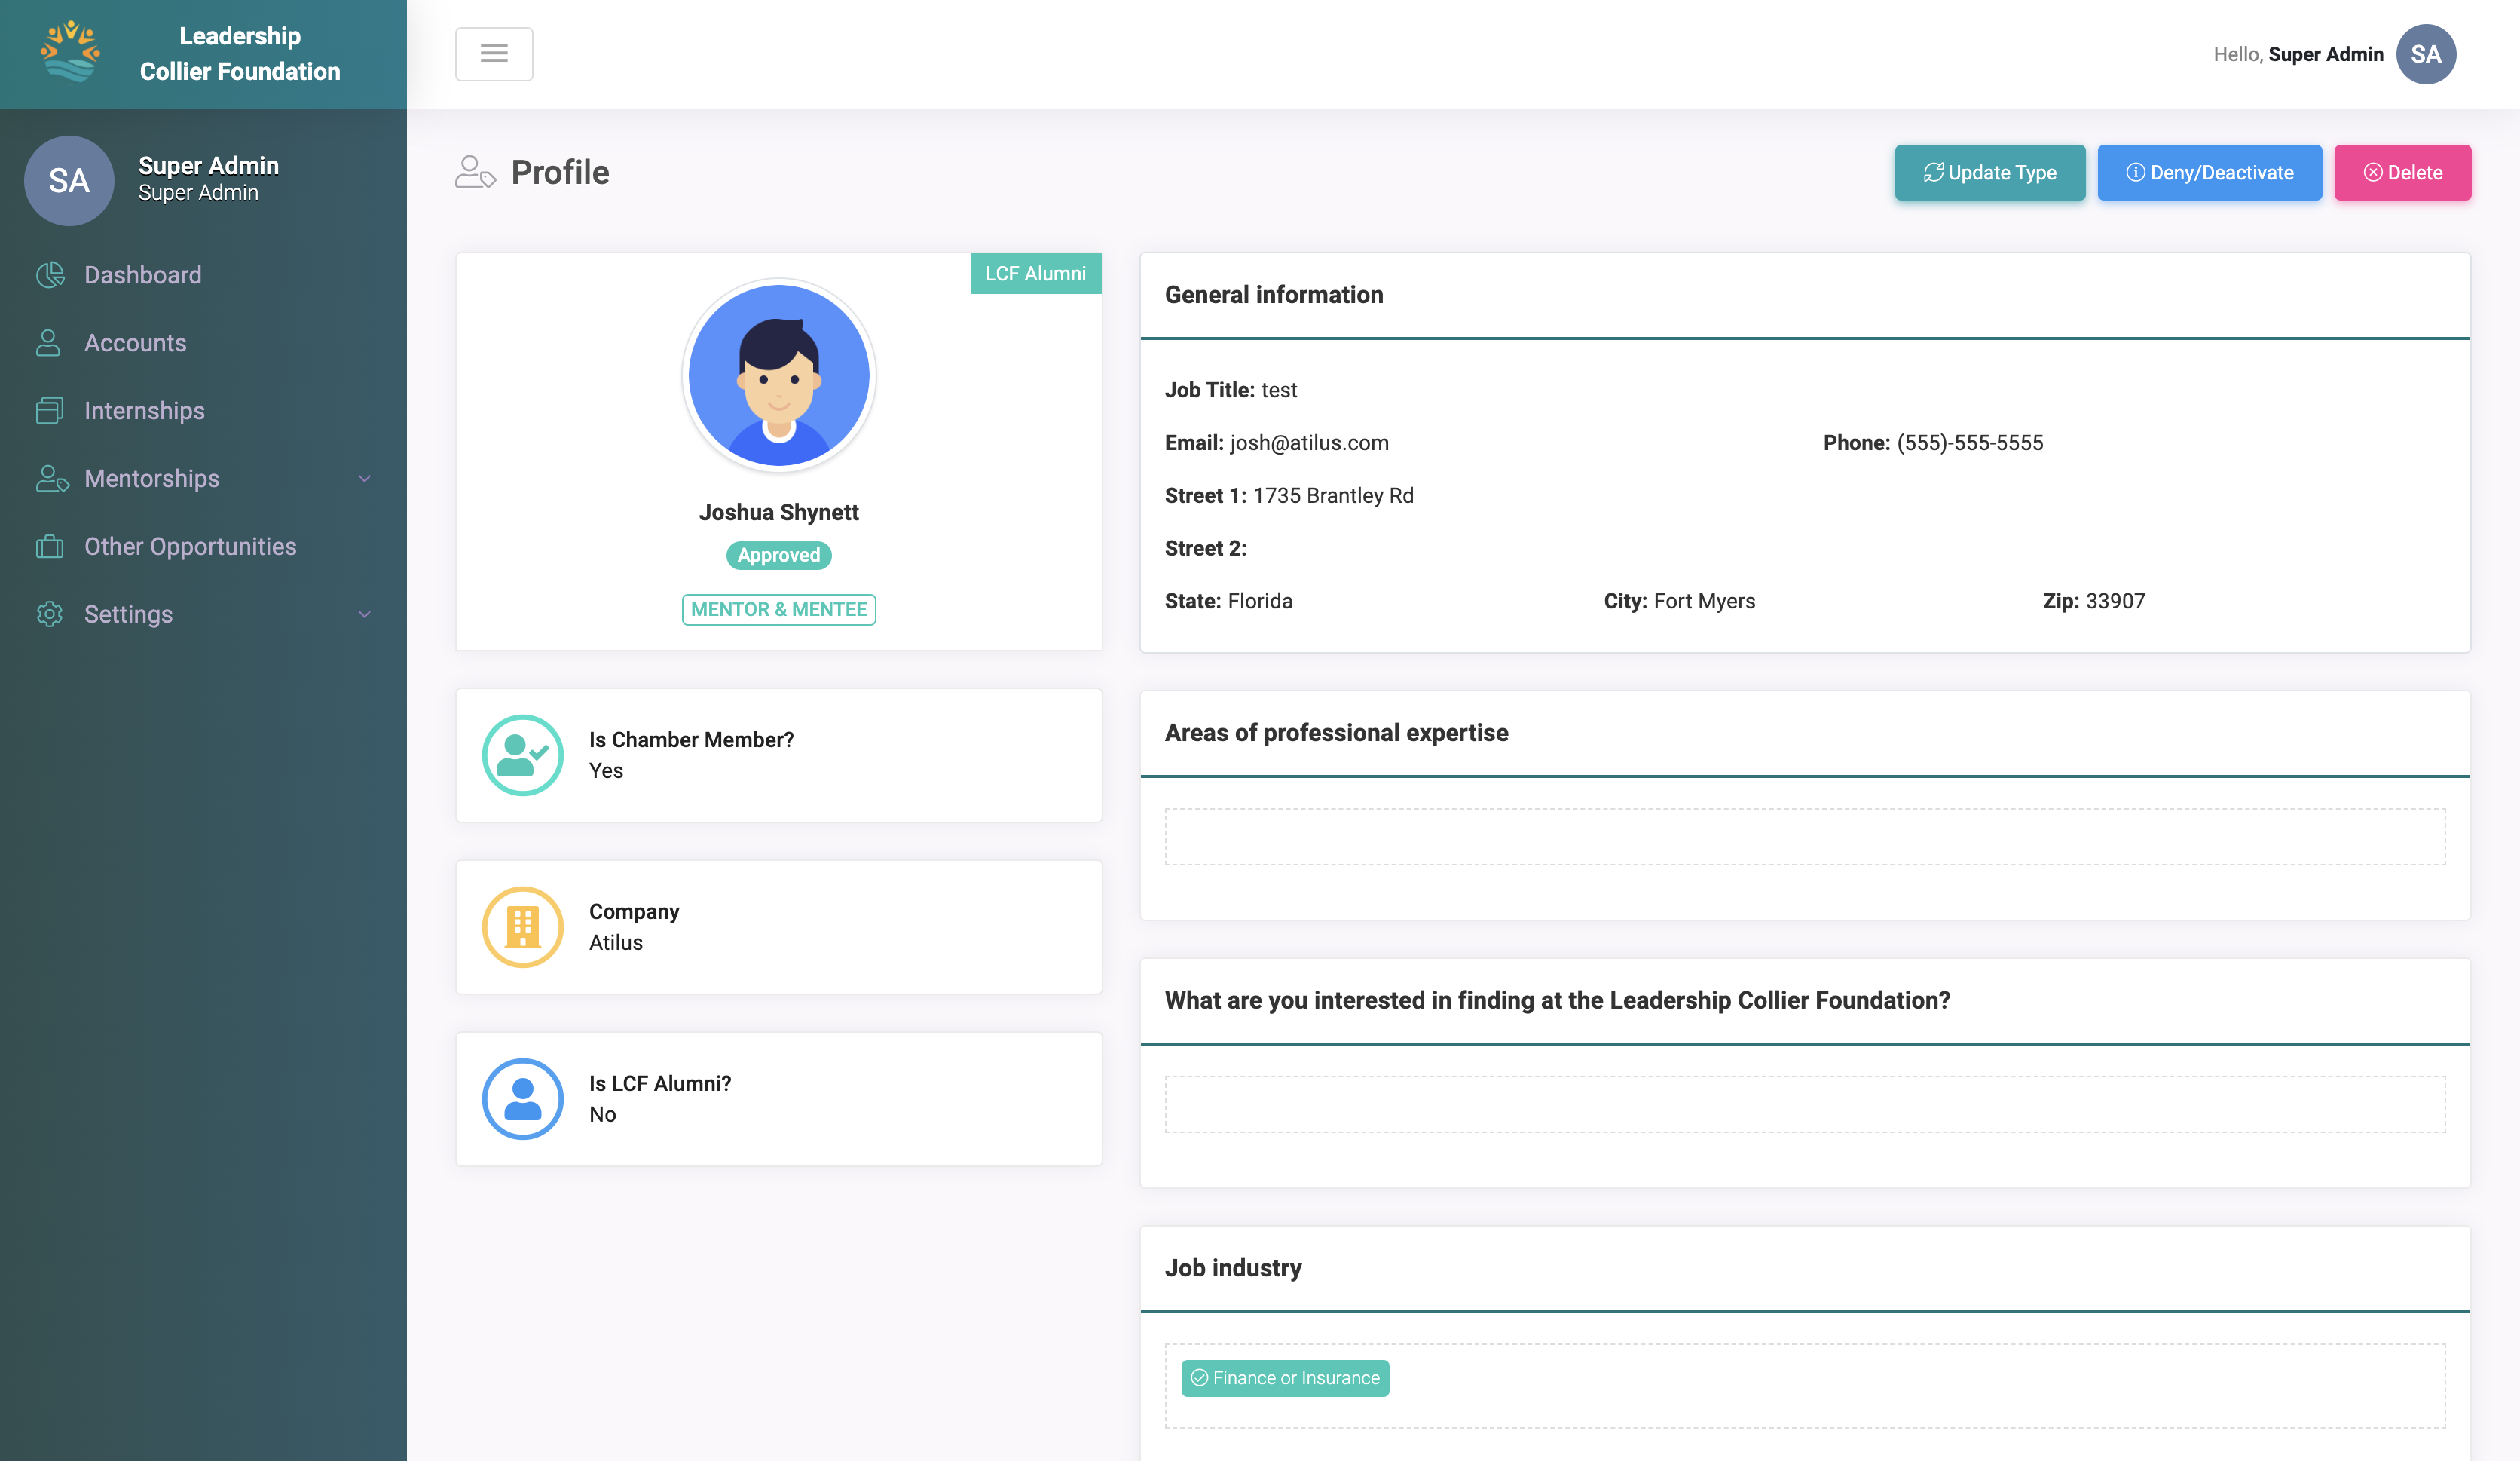2520x1461 pixels.
Task: Click the pink Delete button
Action: pos(2402,173)
